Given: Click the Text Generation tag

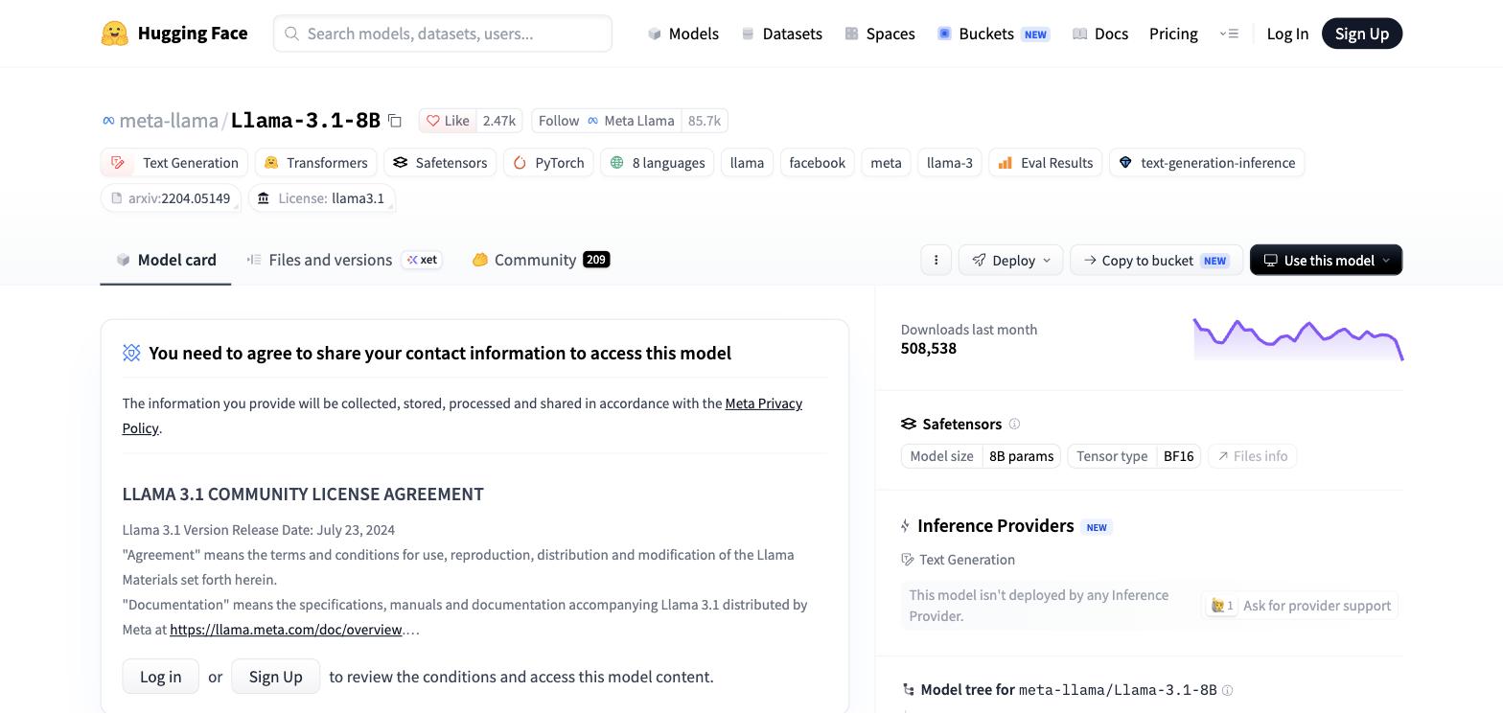Looking at the screenshot, I should (174, 163).
